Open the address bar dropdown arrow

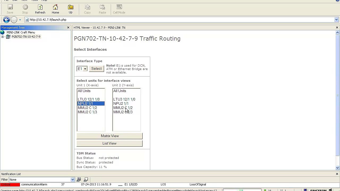click(336, 20)
